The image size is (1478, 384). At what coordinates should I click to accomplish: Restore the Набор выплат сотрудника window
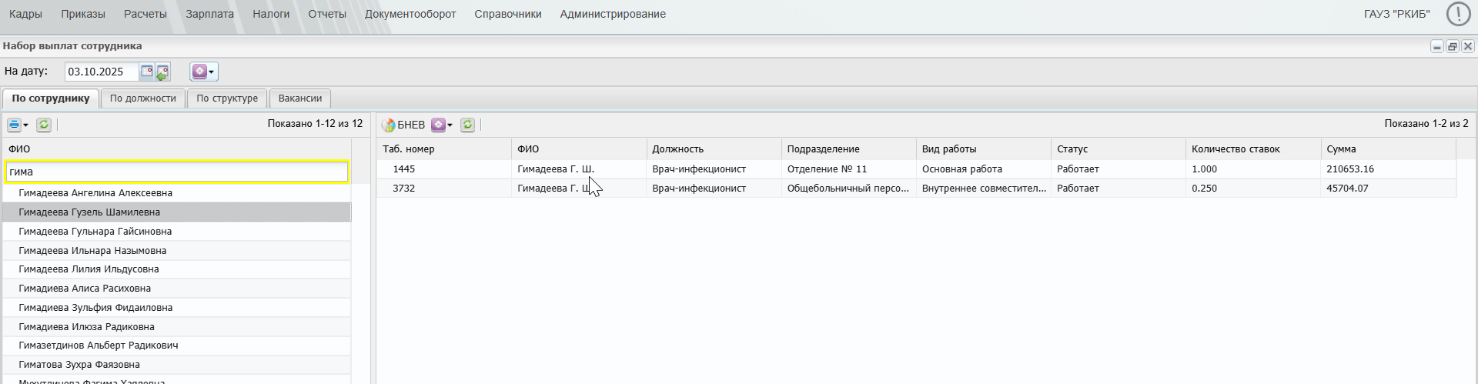tap(1453, 46)
